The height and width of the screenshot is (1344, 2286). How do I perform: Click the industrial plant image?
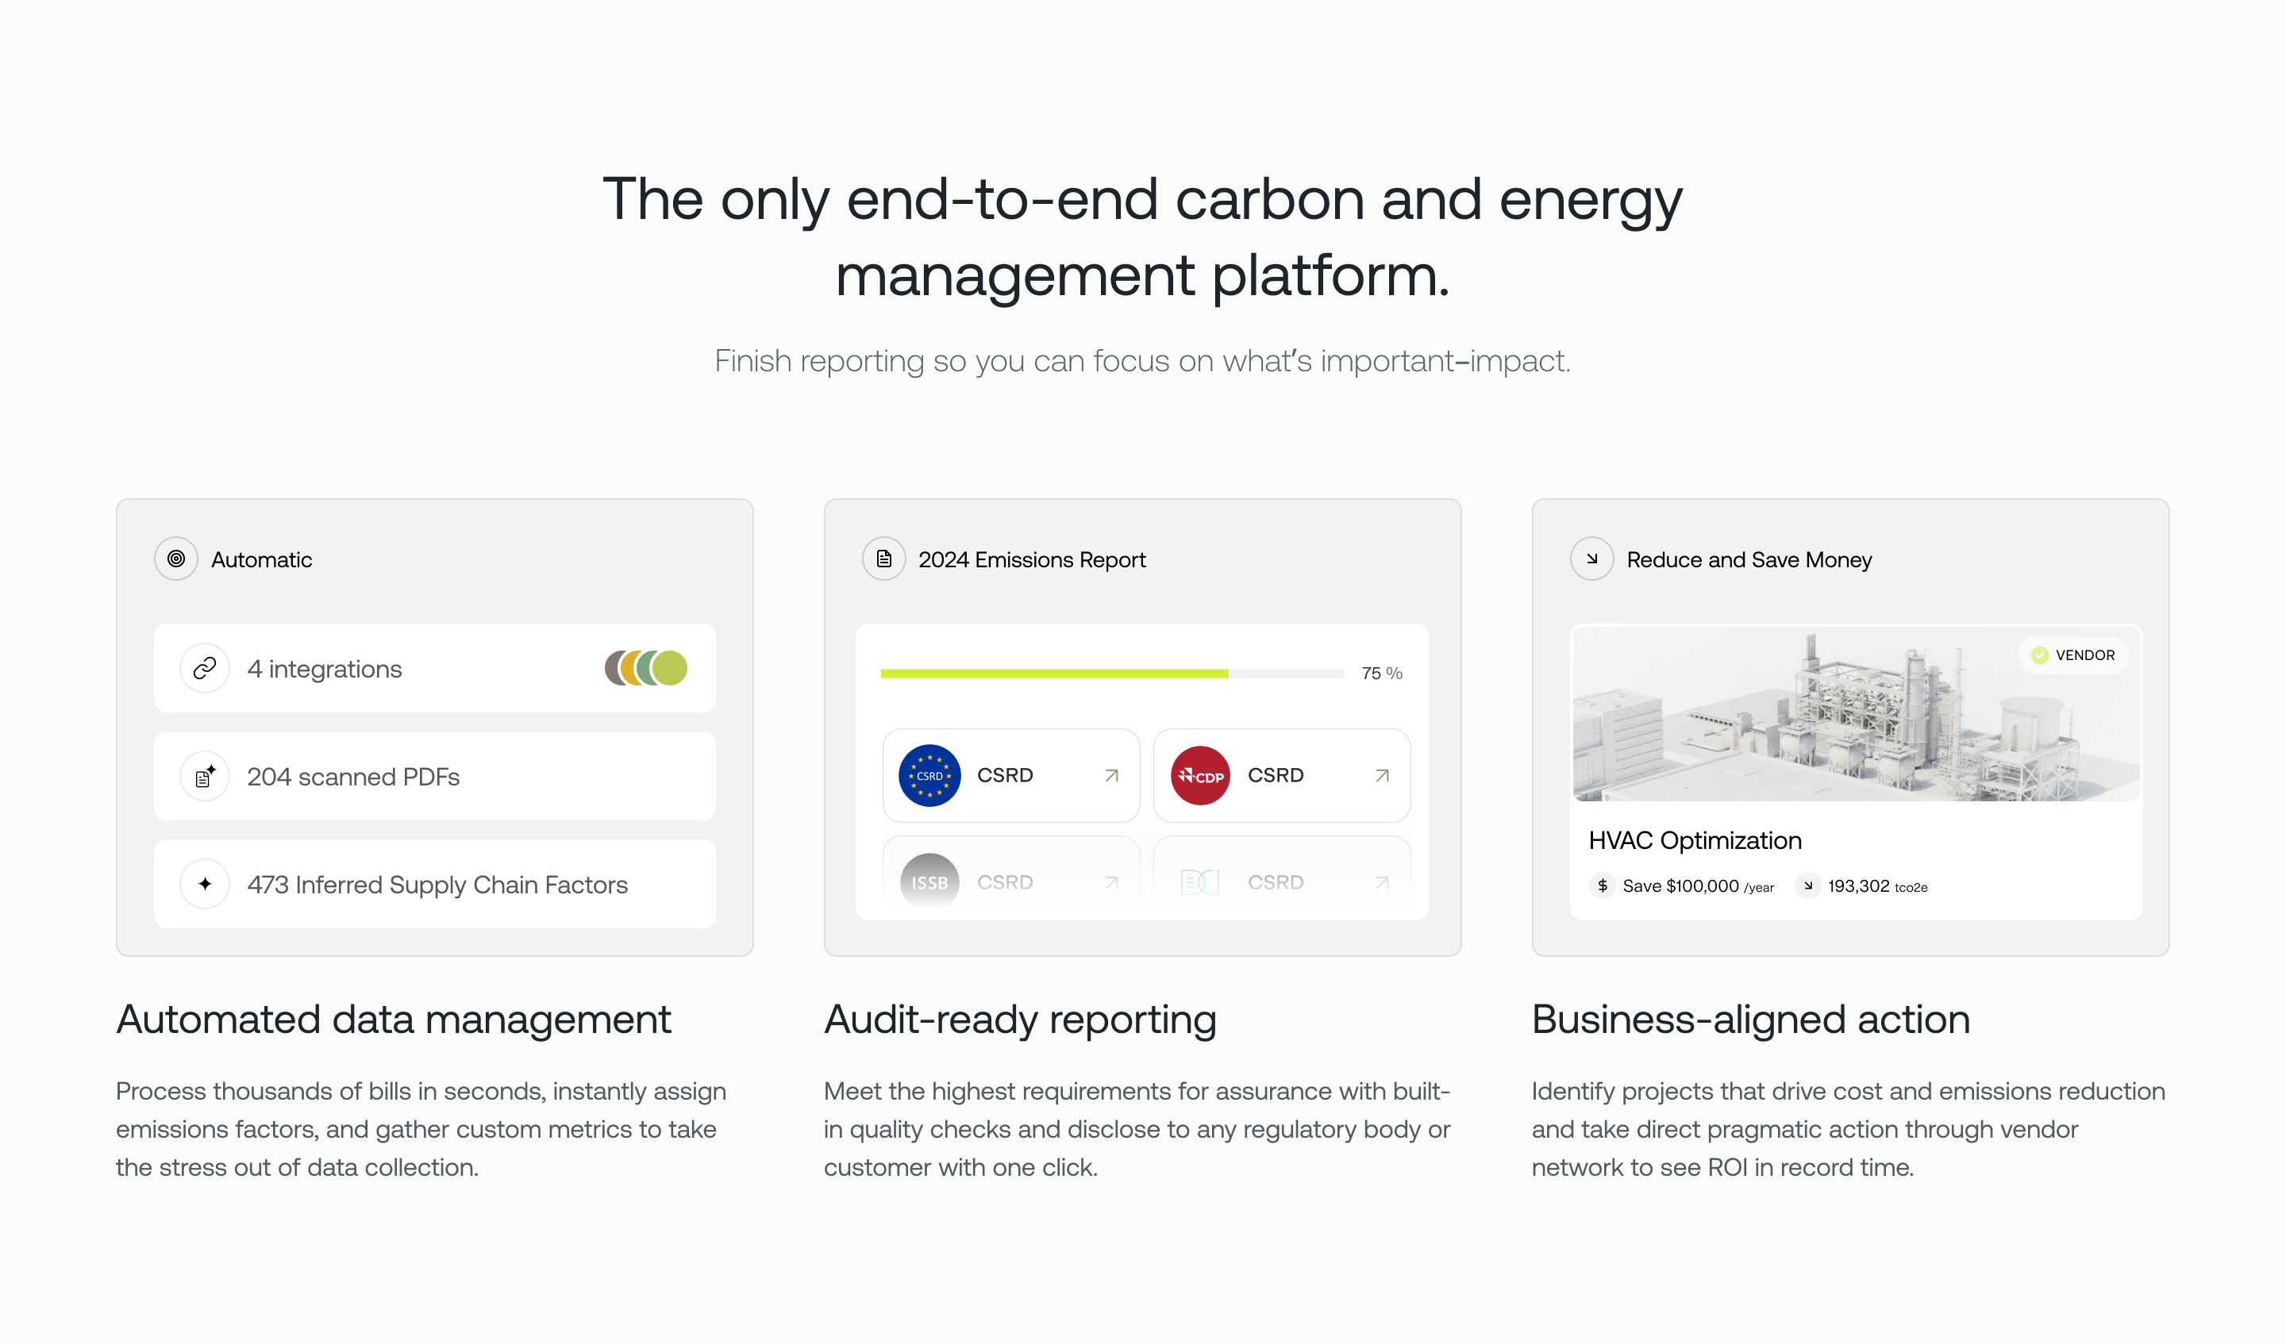tap(1856, 714)
